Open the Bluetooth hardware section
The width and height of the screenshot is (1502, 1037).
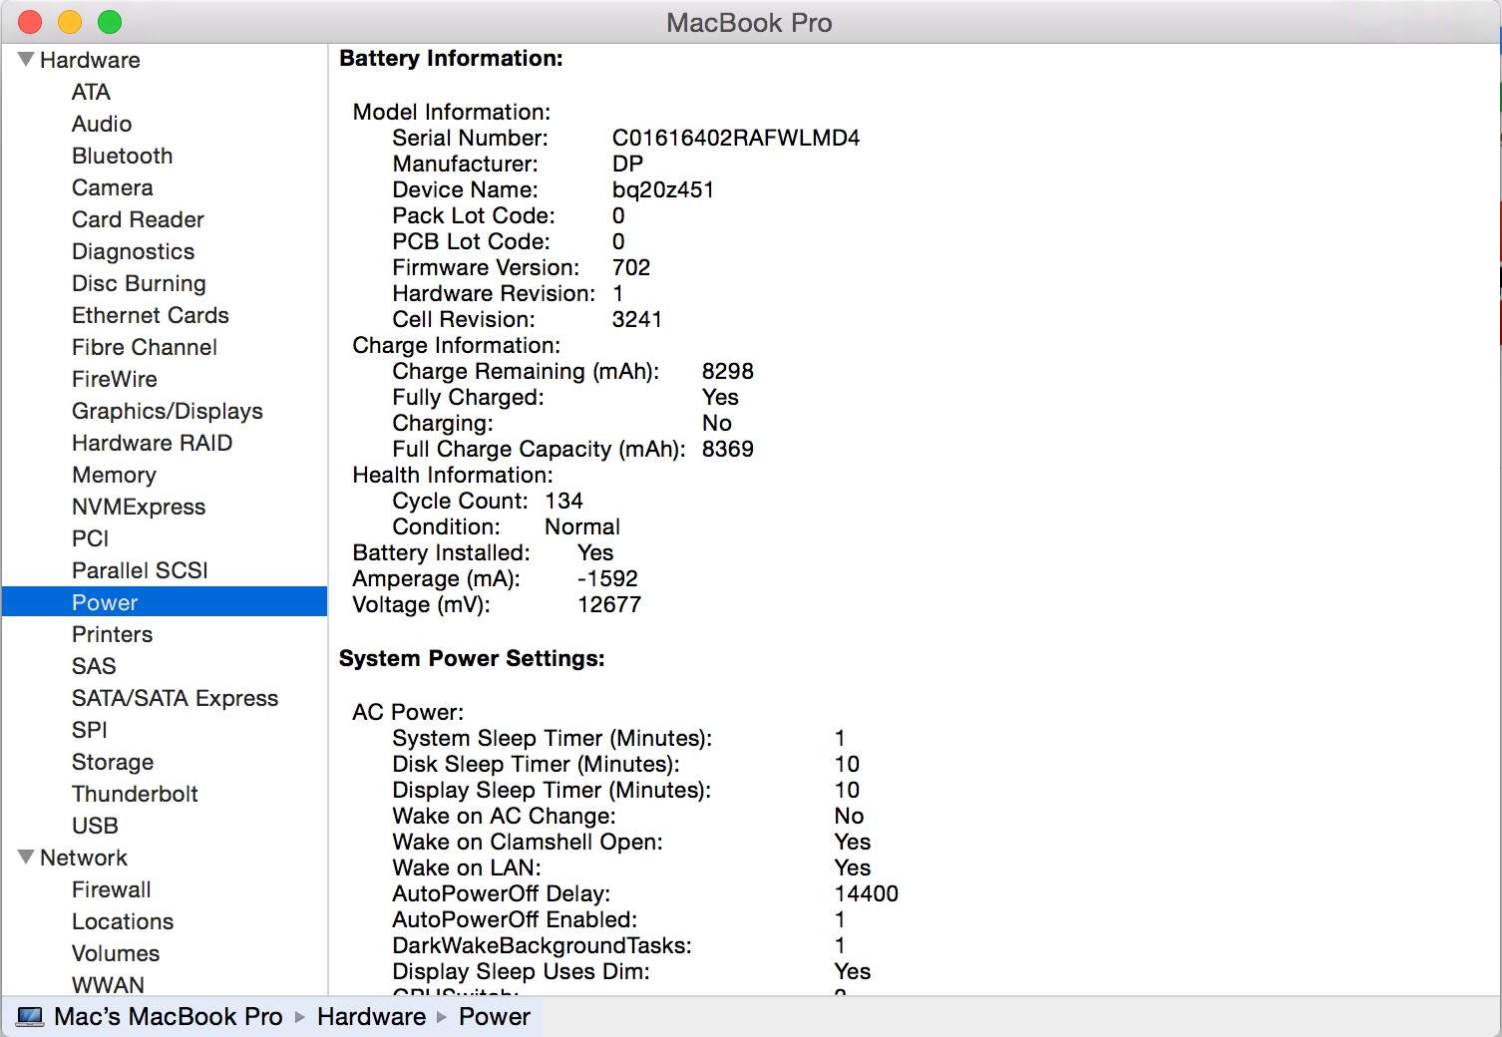123,156
